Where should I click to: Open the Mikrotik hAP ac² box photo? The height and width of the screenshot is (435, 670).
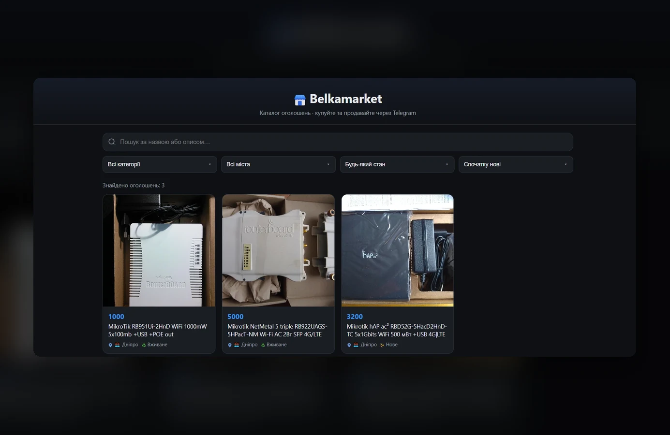(x=398, y=250)
